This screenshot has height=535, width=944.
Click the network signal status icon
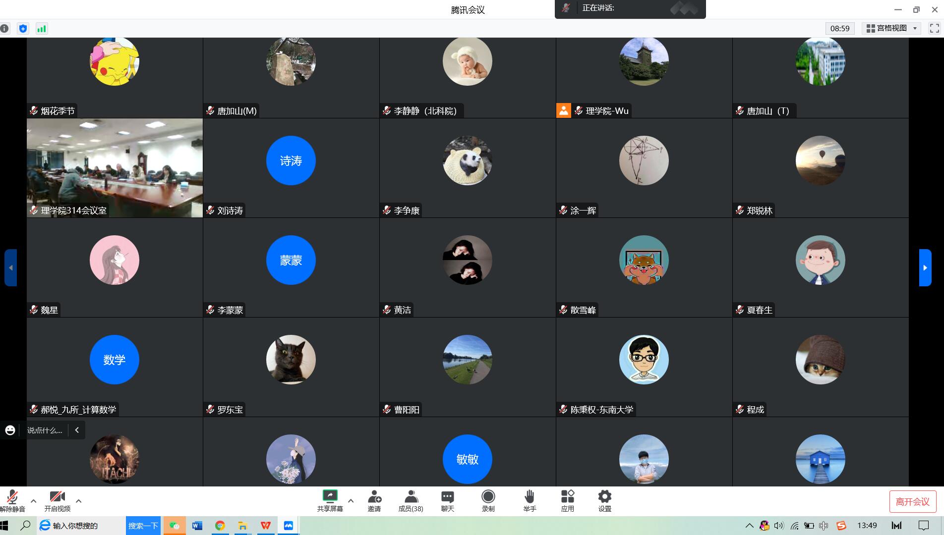coord(42,29)
